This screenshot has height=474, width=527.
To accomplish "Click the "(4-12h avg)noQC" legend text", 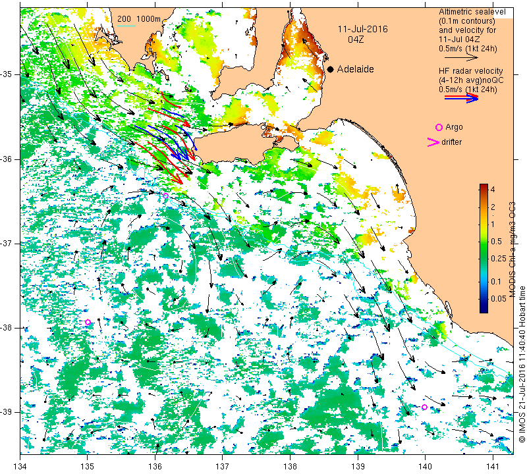I will click(x=471, y=80).
